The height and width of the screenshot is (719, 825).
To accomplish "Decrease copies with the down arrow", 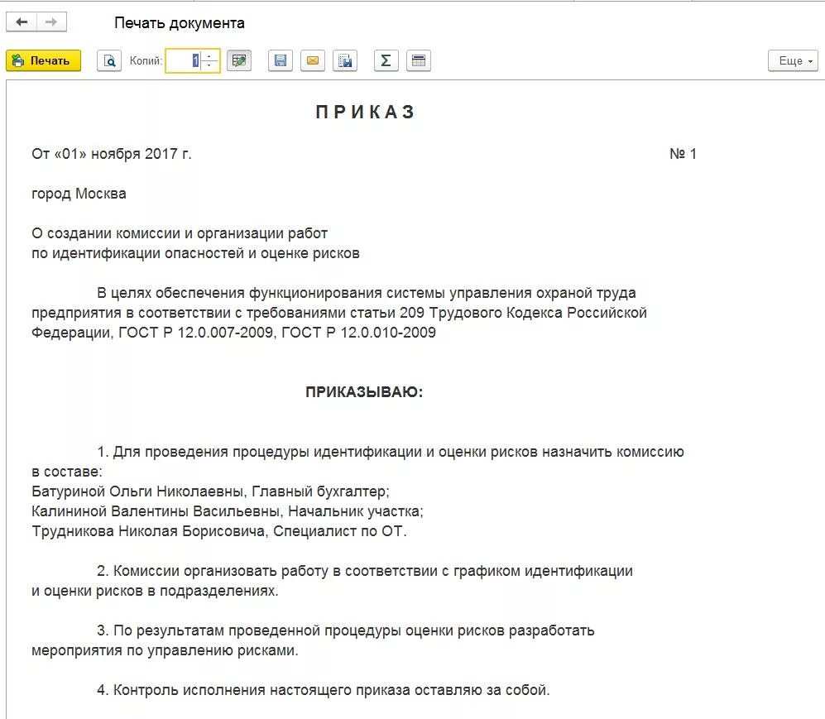I will (x=210, y=66).
